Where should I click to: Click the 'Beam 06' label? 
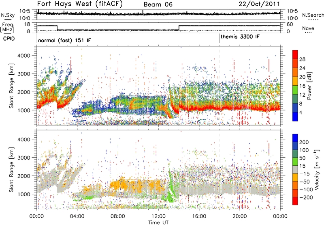click(x=158, y=4)
